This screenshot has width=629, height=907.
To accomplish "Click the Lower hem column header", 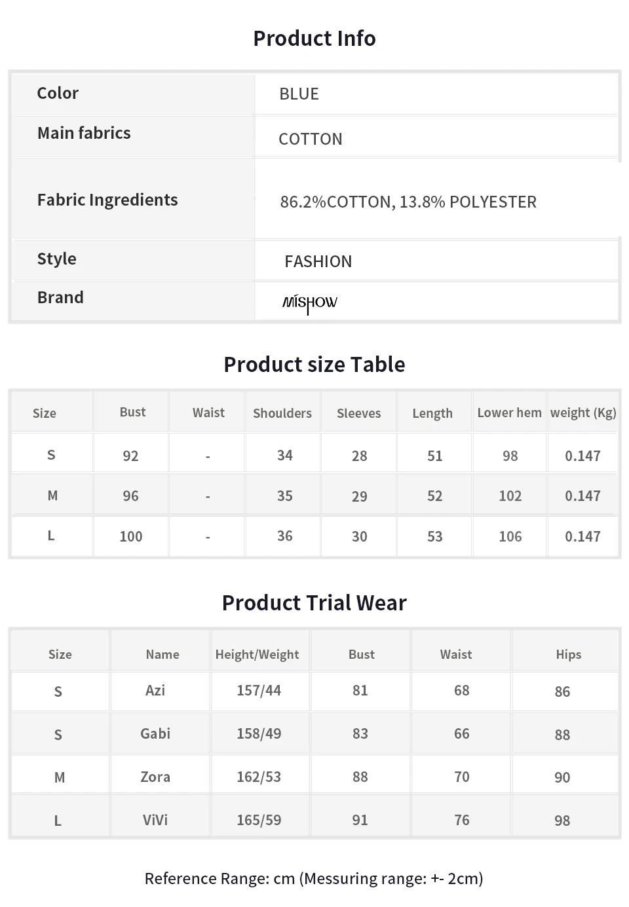I will point(509,413).
